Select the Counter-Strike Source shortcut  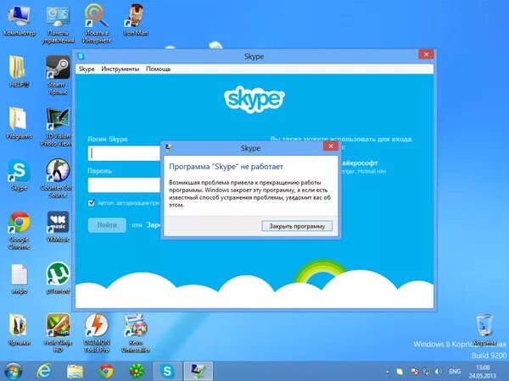pyautogui.click(x=58, y=179)
